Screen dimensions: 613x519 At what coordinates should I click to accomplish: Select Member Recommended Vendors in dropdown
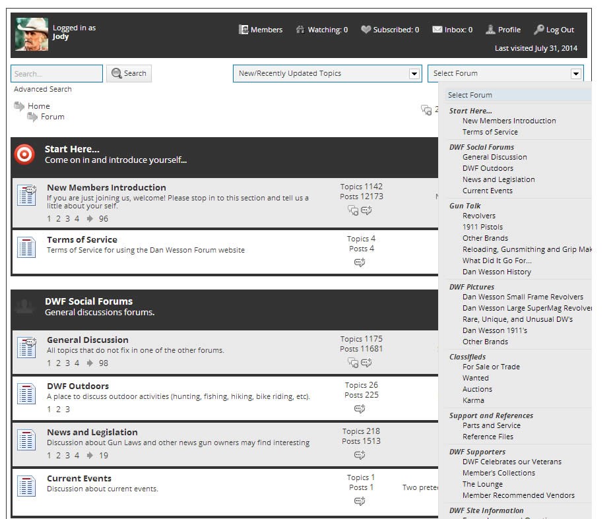click(x=519, y=495)
